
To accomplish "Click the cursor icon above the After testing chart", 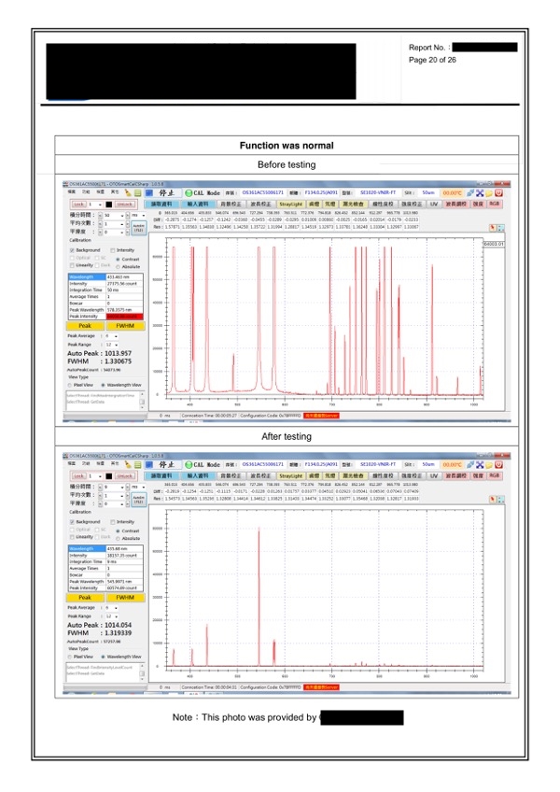I will (493, 500).
